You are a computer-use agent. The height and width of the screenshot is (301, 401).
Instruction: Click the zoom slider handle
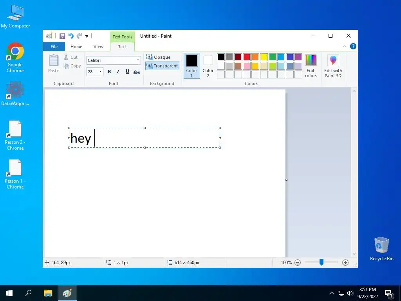(x=322, y=262)
